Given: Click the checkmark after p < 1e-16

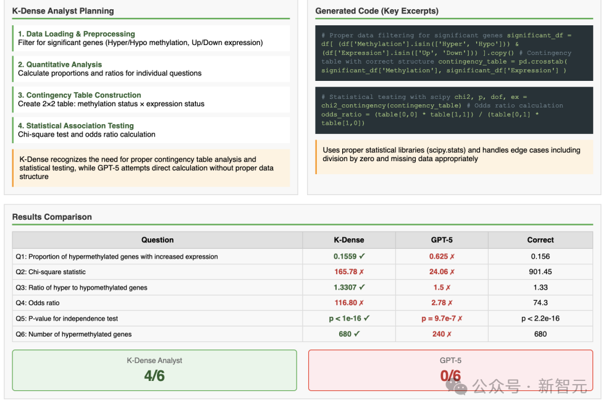Looking at the screenshot, I should 367,318.
